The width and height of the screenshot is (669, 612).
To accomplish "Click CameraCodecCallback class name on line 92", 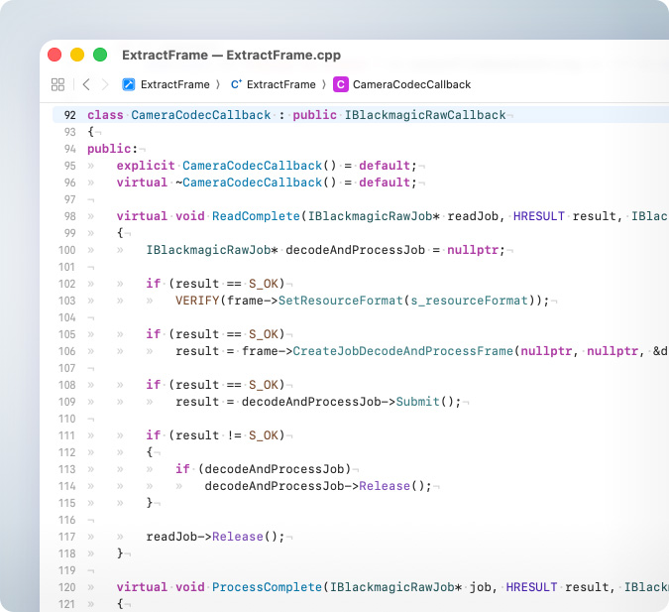I will click(200, 115).
